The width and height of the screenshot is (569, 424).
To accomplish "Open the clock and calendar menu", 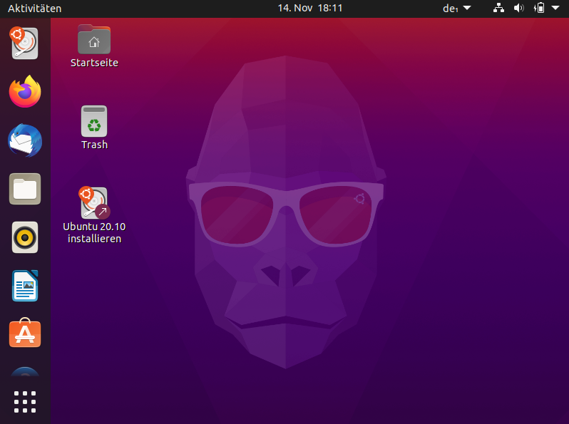I will click(x=310, y=8).
